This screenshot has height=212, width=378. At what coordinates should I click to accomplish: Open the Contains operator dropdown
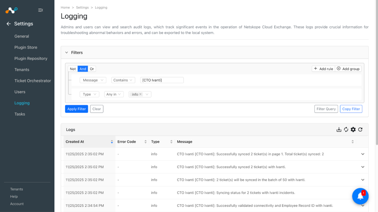coord(123,80)
